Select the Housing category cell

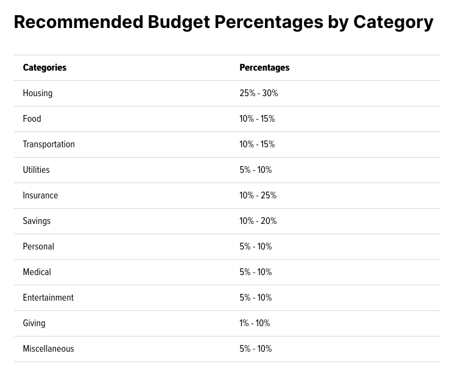pos(38,93)
